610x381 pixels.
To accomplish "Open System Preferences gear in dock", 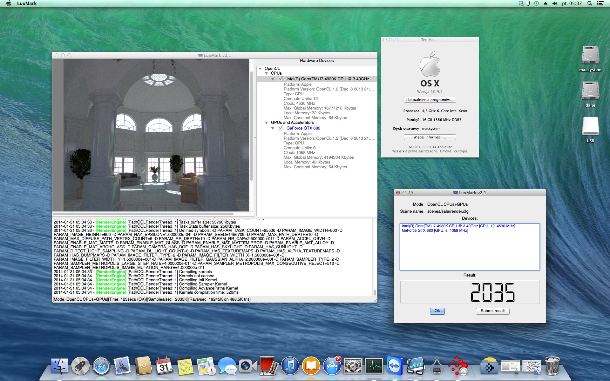I will 353,366.
